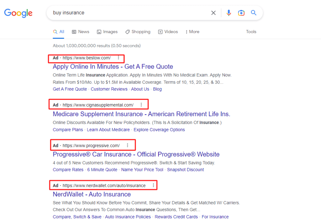Open 'Medicare Supplement Insurance' ad title
The image size is (321, 223).
(141, 114)
